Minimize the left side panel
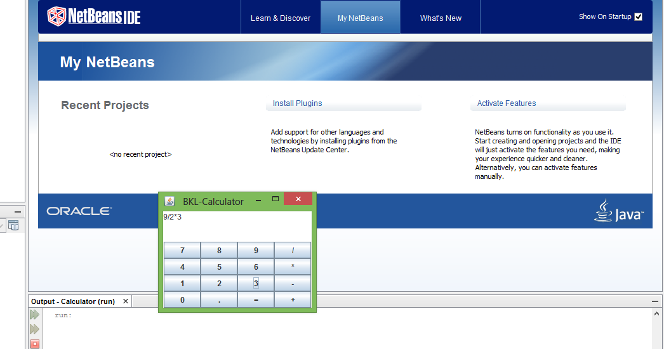The image size is (664, 349). [x=17, y=211]
